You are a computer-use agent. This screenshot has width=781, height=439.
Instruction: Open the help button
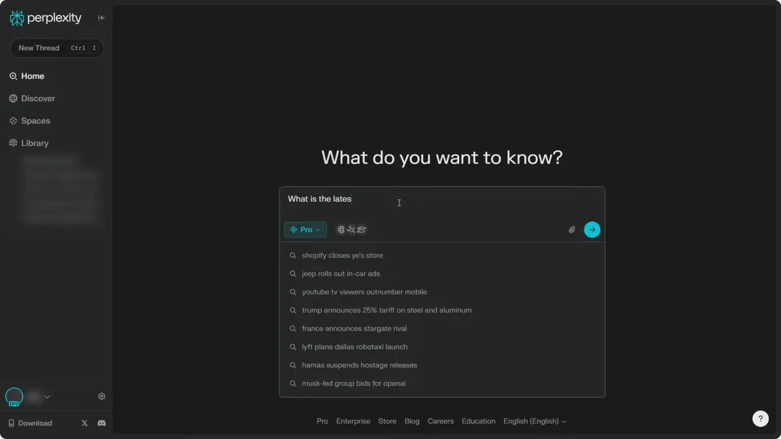pos(760,418)
